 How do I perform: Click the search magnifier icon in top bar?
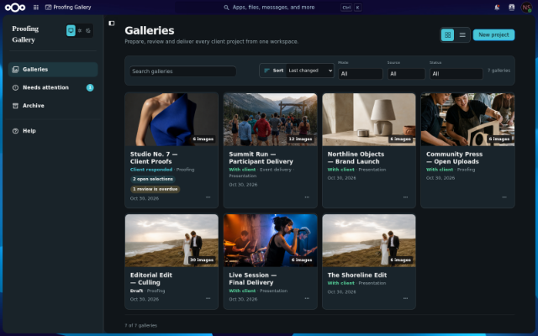point(226,8)
